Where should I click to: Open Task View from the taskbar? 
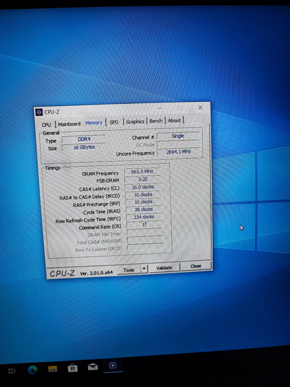12,371
